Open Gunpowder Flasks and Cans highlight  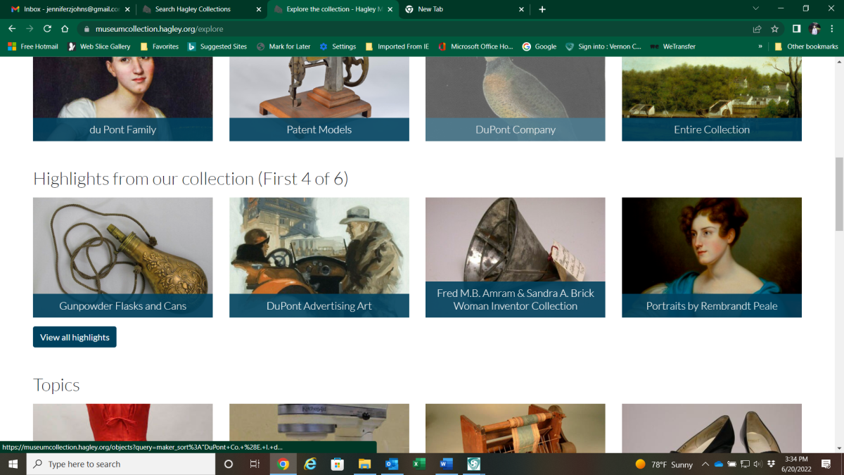[123, 258]
